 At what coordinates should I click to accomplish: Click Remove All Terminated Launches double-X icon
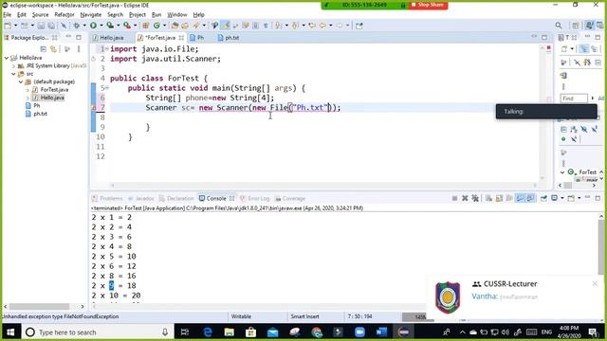click(475, 198)
